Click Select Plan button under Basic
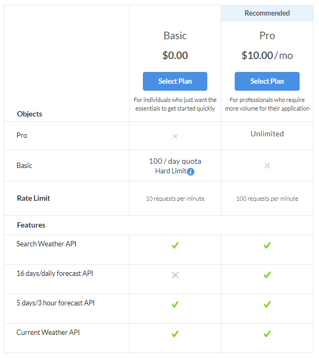Image resolution: width=319 pixels, height=358 pixels. click(175, 81)
